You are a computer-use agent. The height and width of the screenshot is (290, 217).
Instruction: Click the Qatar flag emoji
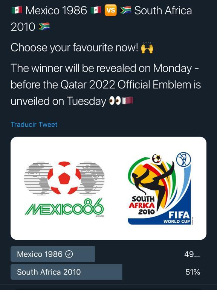coord(127,101)
